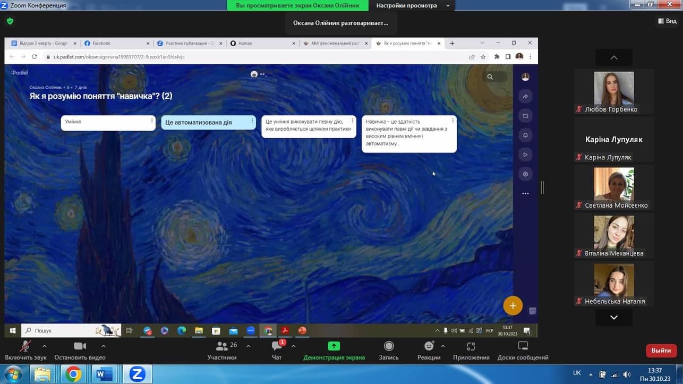Expand video options arrow beside camera
Screen dimensions: 683x384
click(x=103, y=346)
